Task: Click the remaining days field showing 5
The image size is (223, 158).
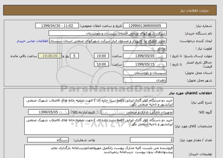Action: point(74,56)
